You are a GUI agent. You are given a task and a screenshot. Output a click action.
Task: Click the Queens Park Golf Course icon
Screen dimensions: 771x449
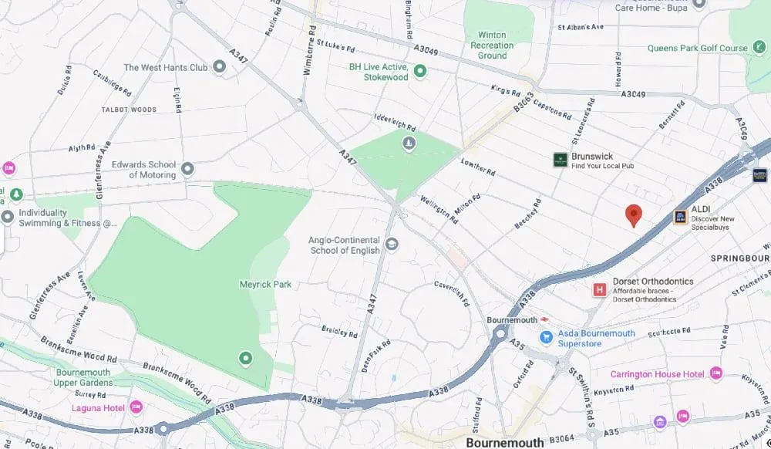click(x=759, y=47)
